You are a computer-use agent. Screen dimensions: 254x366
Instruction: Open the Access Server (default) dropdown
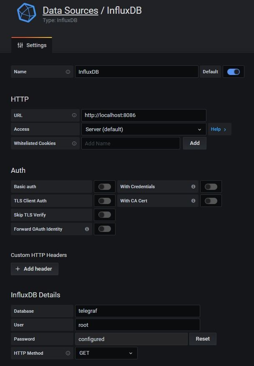pyautogui.click(x=143, y=129)
